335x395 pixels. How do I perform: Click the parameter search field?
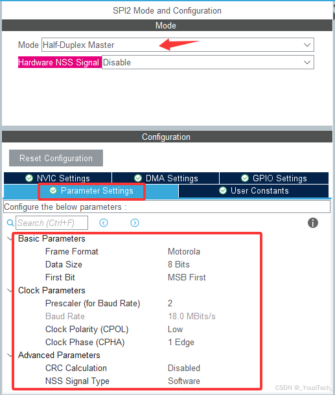pos(52,223)
